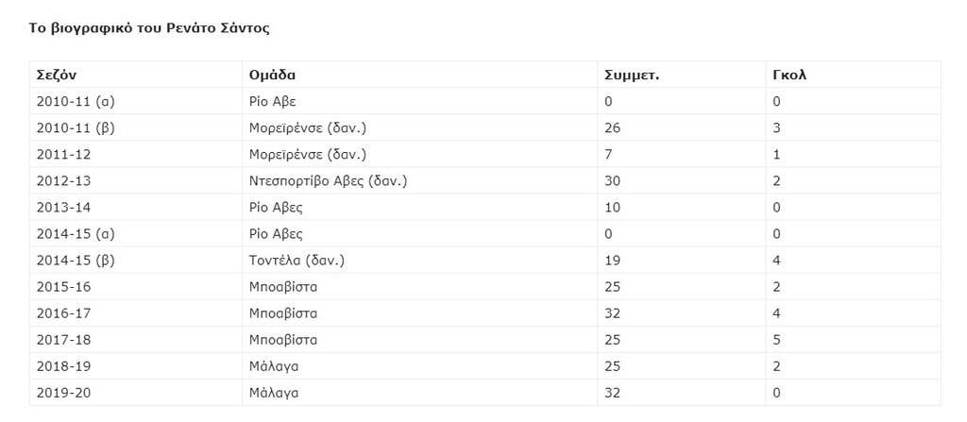Viewport: 967px width, 422px height.
Task: Click the heading Το βιογραφικό του Ρενάτο Σάντος
Action: click(150, 28)
